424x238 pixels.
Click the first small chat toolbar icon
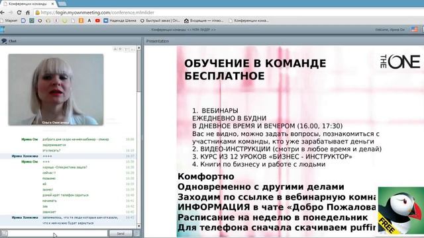[115, 50]
